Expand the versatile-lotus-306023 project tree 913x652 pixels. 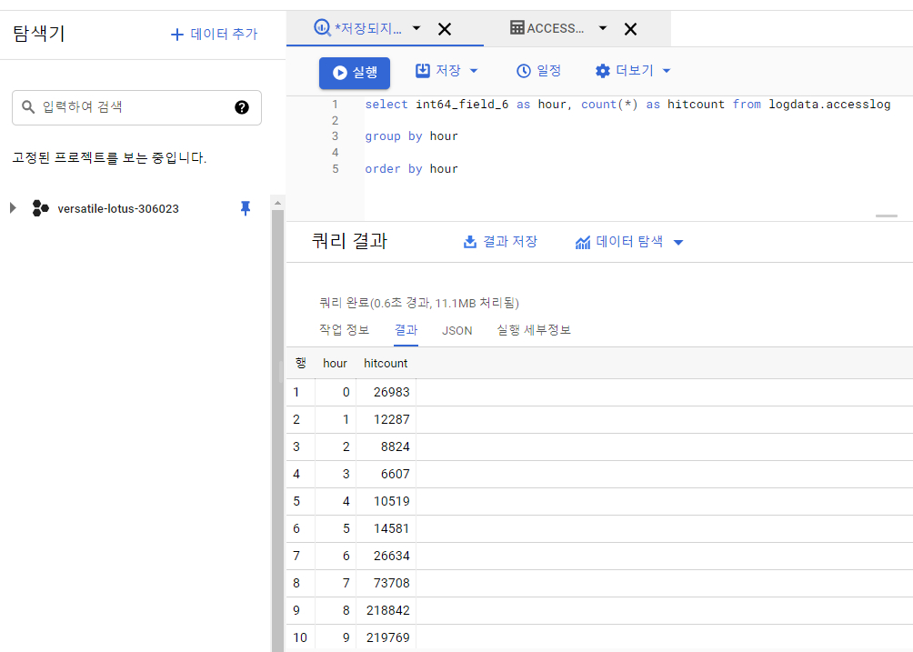(x=12, y=207)
